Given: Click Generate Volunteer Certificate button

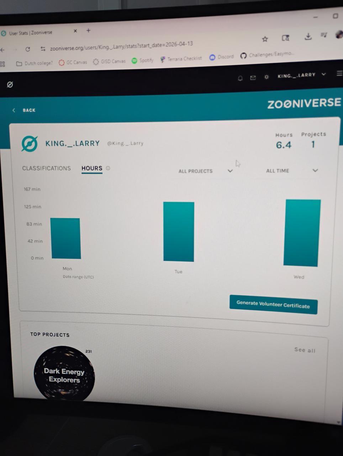Looking at the screenshot, I should click(x=273, y=305).
